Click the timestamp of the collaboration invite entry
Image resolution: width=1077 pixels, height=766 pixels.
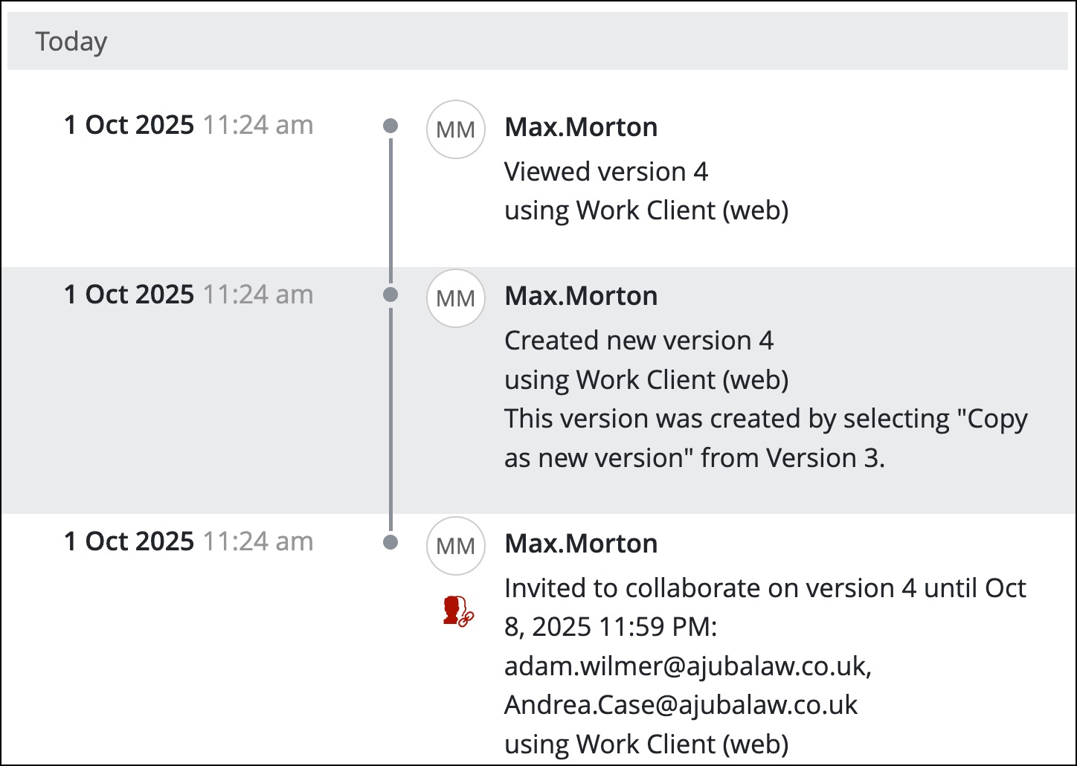tap(188, 541)
